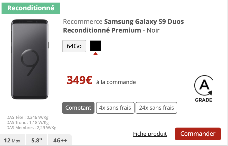Click the DAS Tronc value text
The width and height of the screenshot is (228, 146).
(x=27, y=122)
